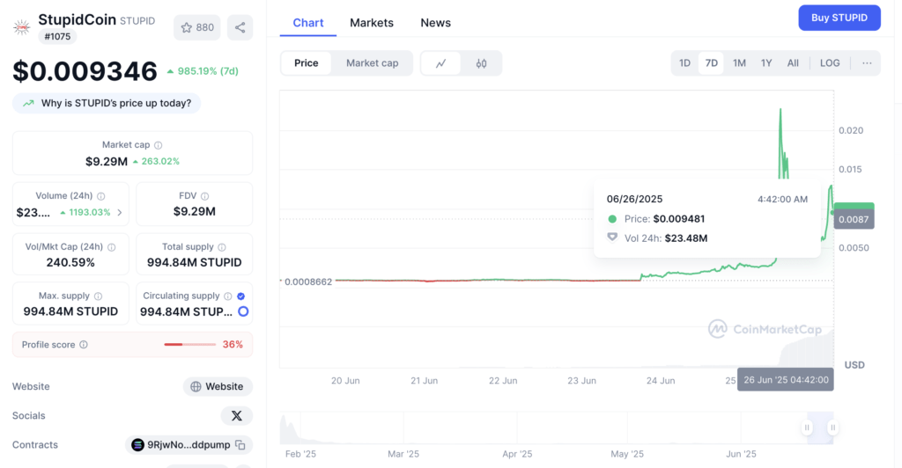The width and height of the screenshot is (902, 468).
Task: Select 1D time range
Action: point(684,63)
